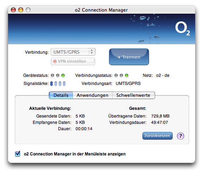205x173 pixels.
Task: Toggle the show in Menüleiste checkbox
Action: point(18,154)
